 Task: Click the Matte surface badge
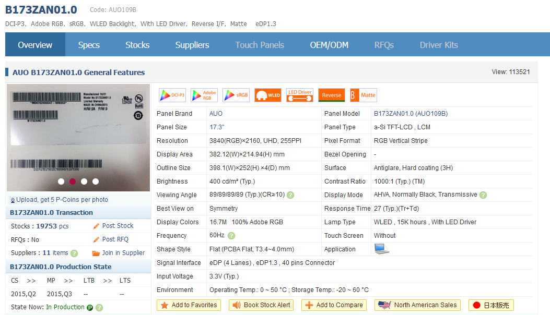(364, 95)
